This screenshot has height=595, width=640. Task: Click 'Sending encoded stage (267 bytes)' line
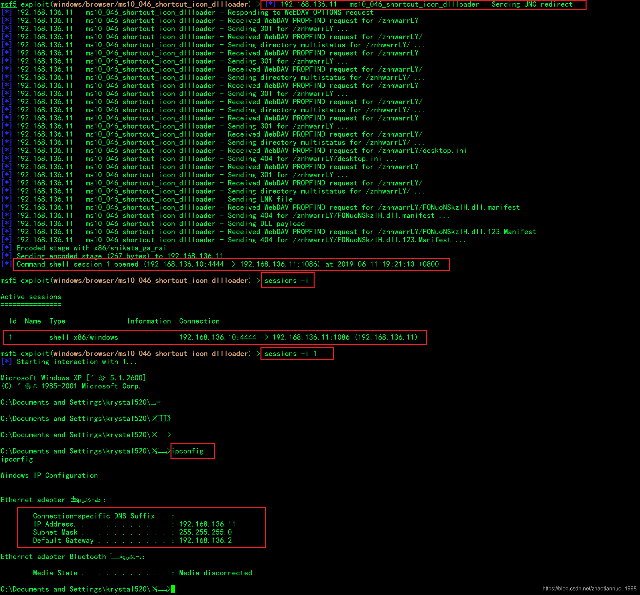coord(113,256)
